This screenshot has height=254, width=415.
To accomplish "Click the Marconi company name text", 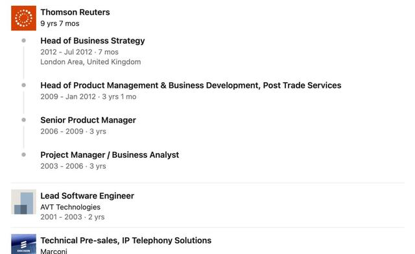I will [x=54, y=251].
